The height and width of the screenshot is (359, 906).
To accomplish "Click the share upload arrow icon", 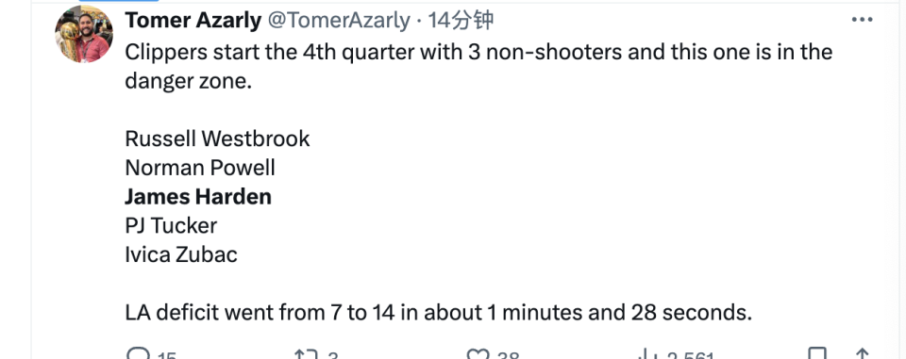I will coord(862,354).
